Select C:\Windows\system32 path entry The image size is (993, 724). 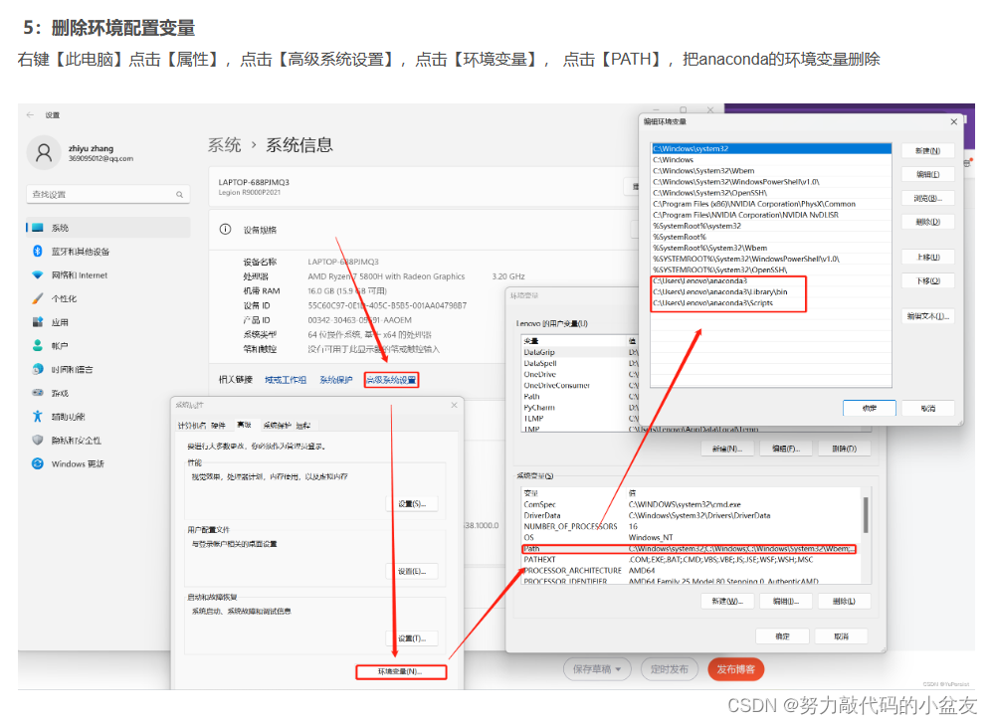coord(771,149)
